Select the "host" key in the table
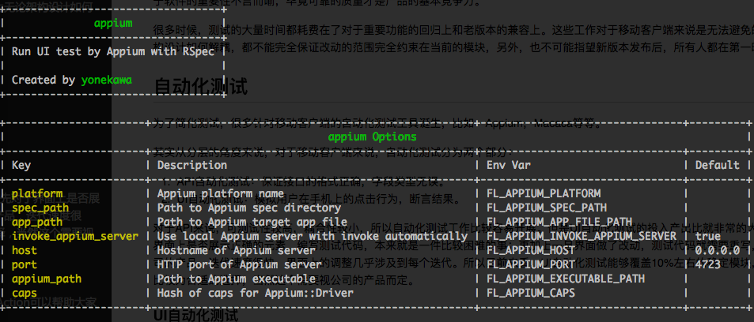Image resolution: width=754 pixels, height=322 pixels. click(25, 250)
